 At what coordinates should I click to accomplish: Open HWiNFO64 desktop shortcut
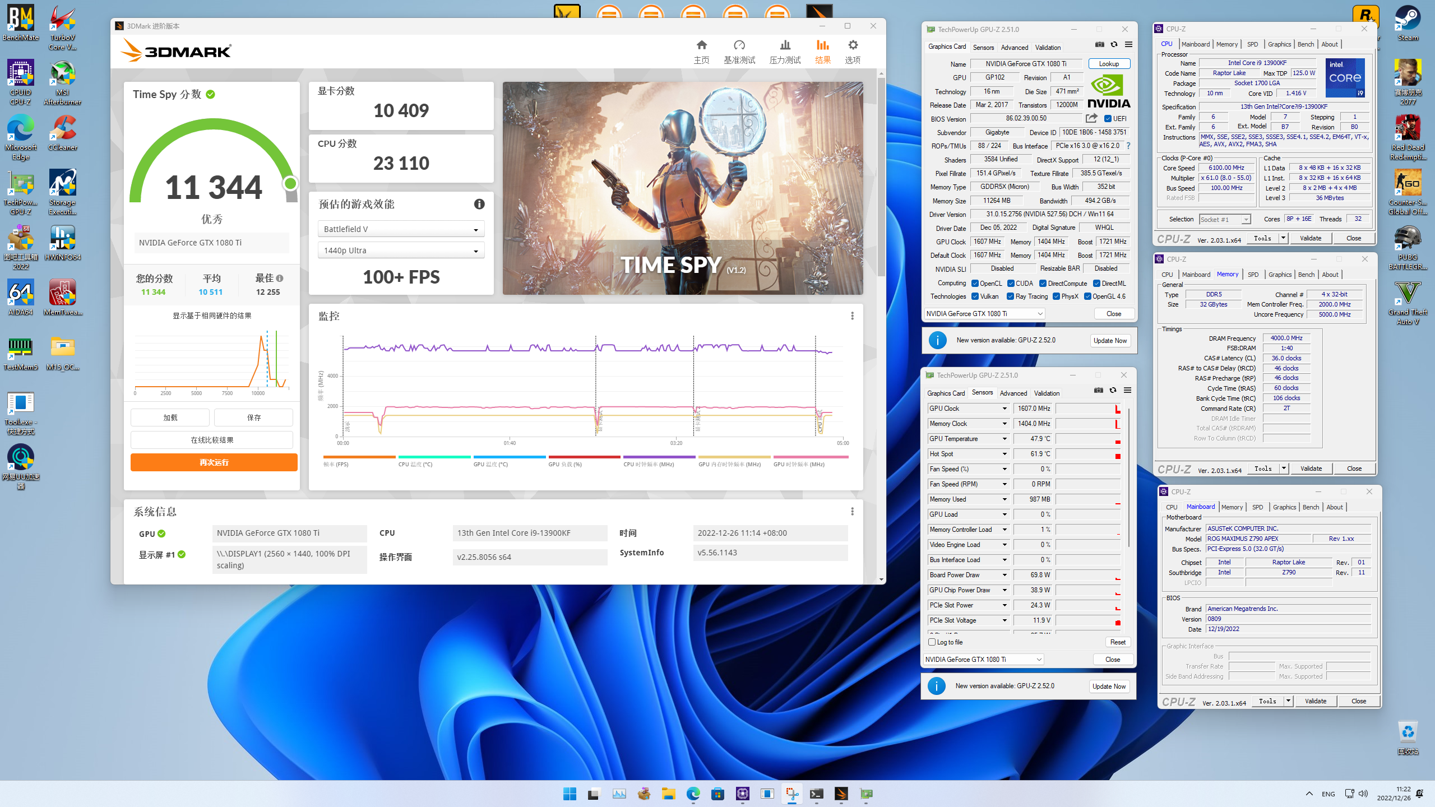pyautogui.click(x=62, y=243)
